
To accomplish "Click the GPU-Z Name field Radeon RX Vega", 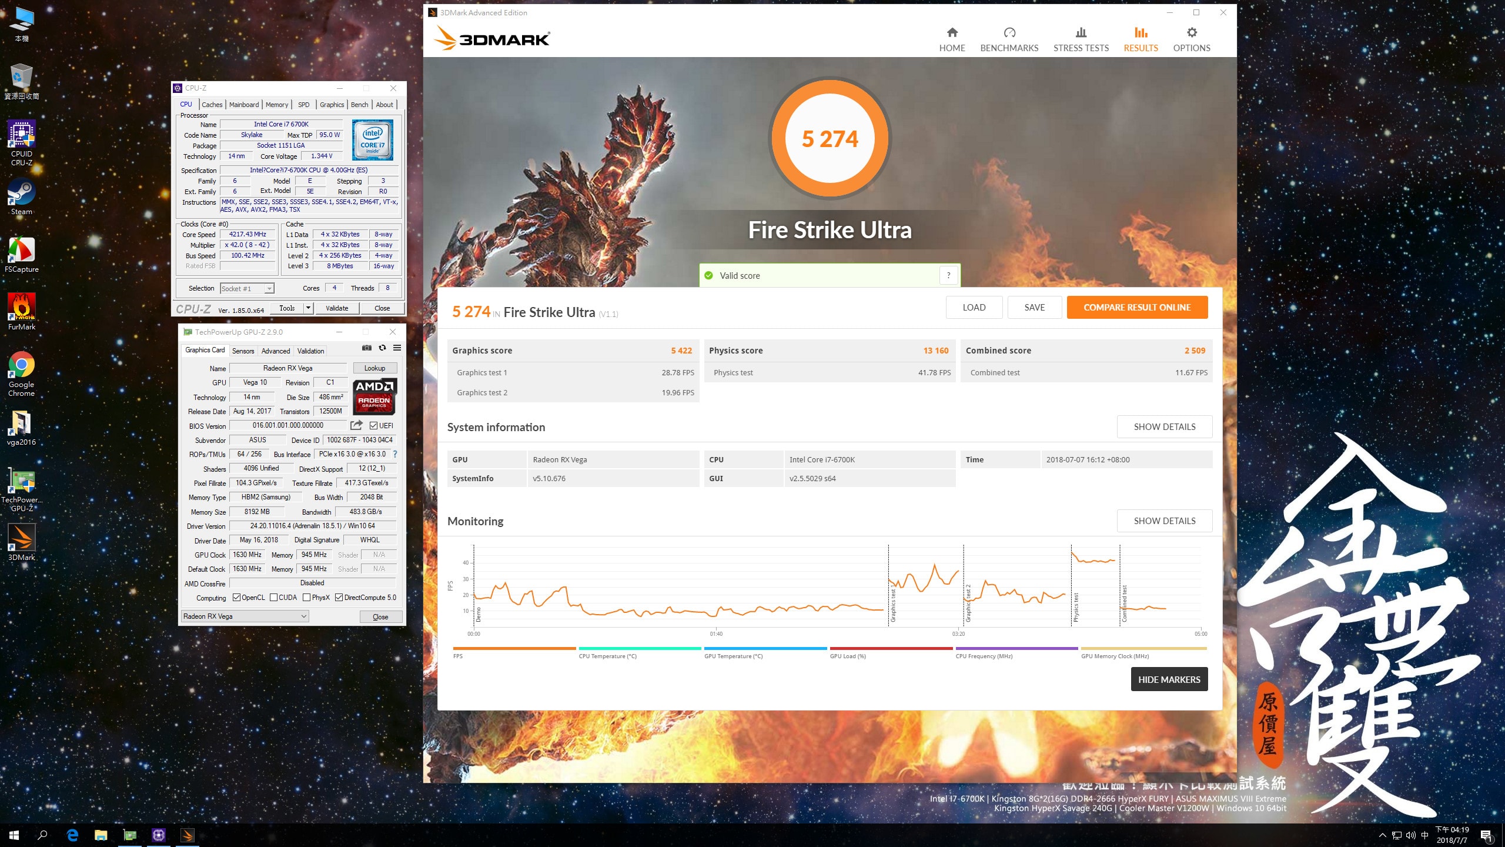I will [287, 368].
